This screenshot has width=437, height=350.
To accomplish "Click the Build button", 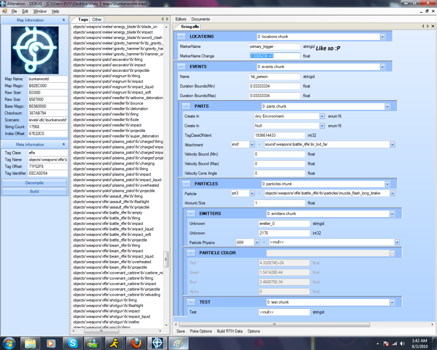I will (x=34, y=191).
